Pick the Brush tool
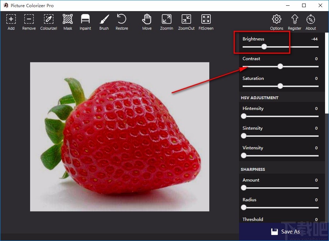The width and height of the screenshot is (329, 241). (104, 22)
